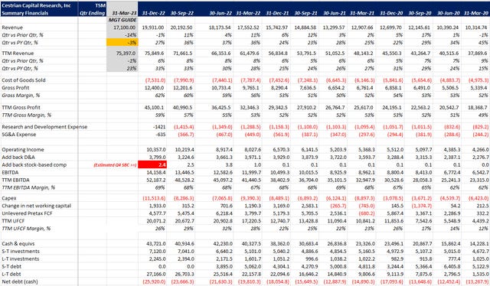Select the 'EBITDA' row label
The image size is (490, 286).
pyautogui.click(x=10, y=172)
